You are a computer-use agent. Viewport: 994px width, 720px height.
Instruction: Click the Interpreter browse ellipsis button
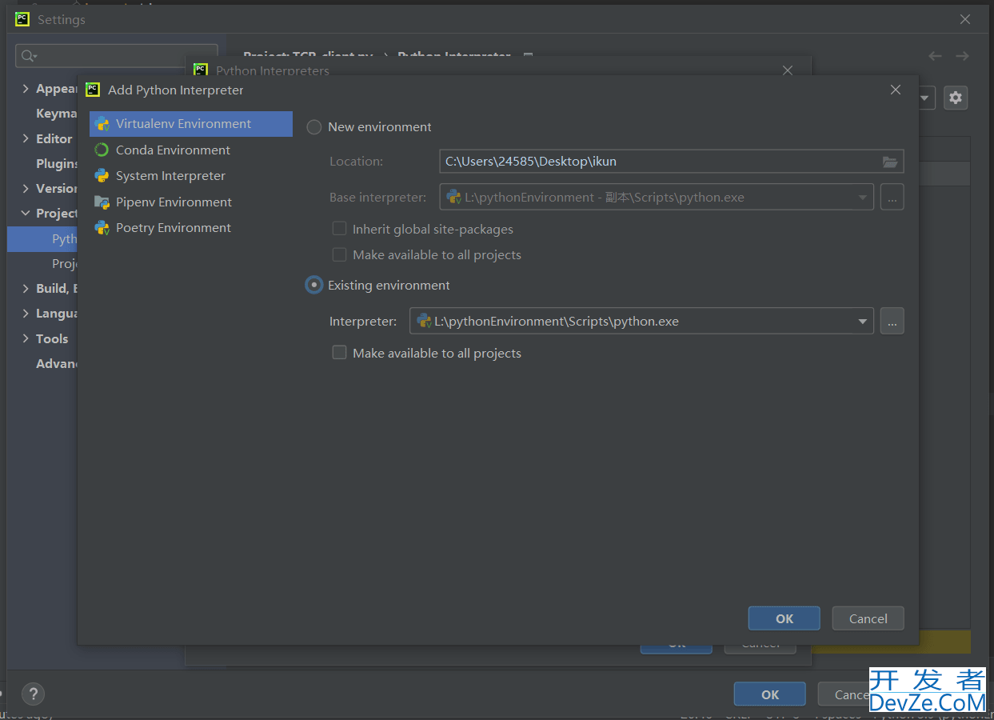tap(892, 322)
